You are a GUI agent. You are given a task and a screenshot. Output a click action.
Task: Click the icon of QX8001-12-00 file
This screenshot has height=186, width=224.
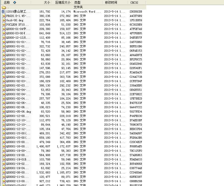[x=4, y=116]
